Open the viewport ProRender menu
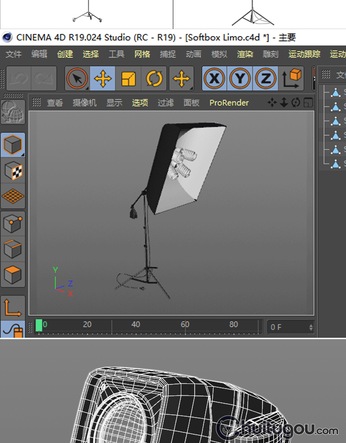 229,103
